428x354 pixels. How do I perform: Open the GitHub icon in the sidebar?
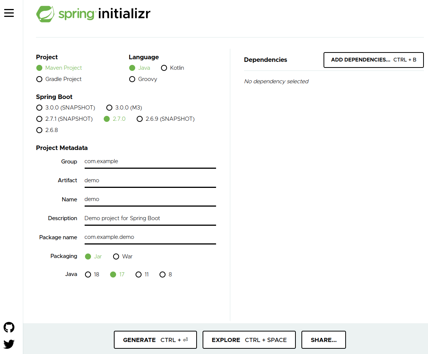[x=9, y=327]
